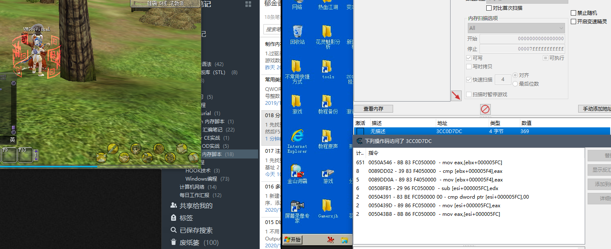The image size is (611, 249).
Task: Toggle 写时拷贝 checkbox
Action: tap(469, 67)
